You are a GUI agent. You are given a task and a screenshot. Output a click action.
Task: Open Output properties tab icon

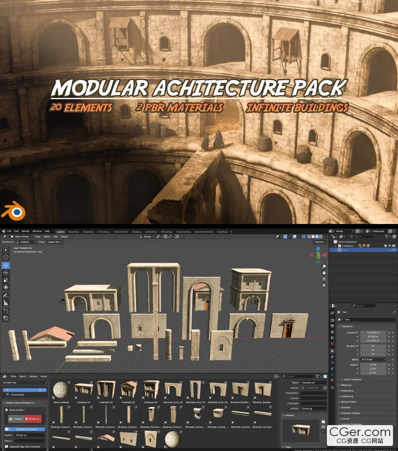pyautogui.click(x=332, y=326)
